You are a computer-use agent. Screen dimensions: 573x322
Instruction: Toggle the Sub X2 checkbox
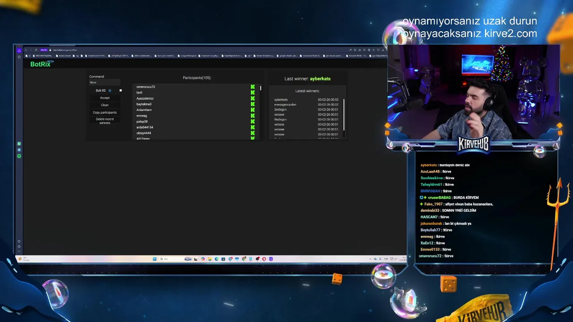(120, 91)
